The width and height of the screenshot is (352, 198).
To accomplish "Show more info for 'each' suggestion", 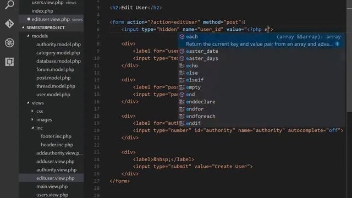I will [x=337, y=44].
